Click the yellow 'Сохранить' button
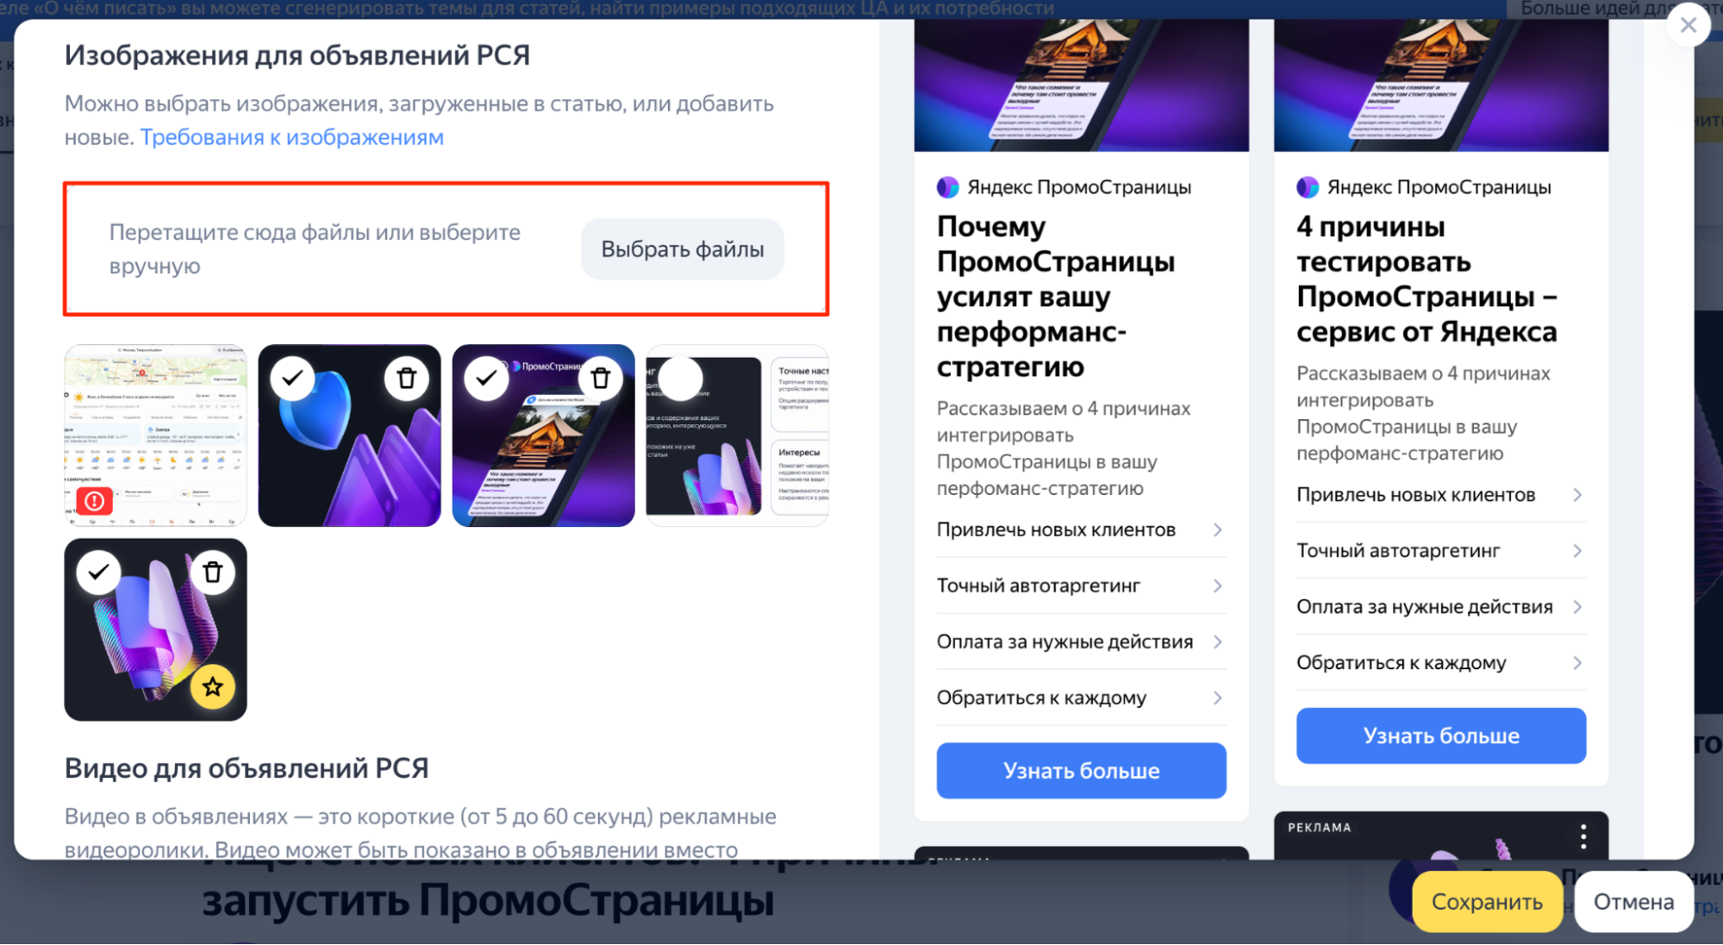This screenshot has height=945, width=1723. point(1487,901)
